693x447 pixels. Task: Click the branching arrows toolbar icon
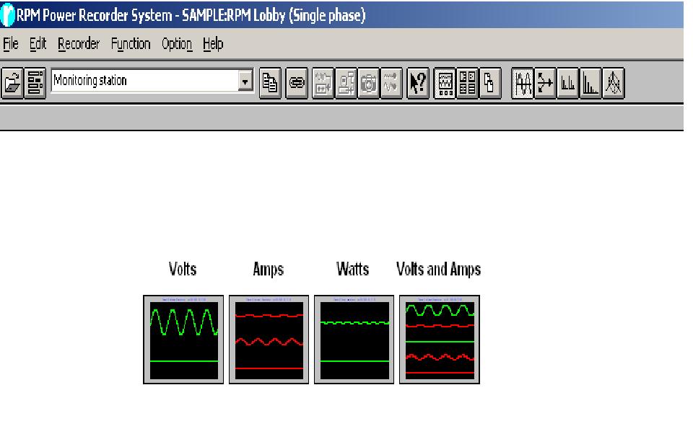coord(545,83)
